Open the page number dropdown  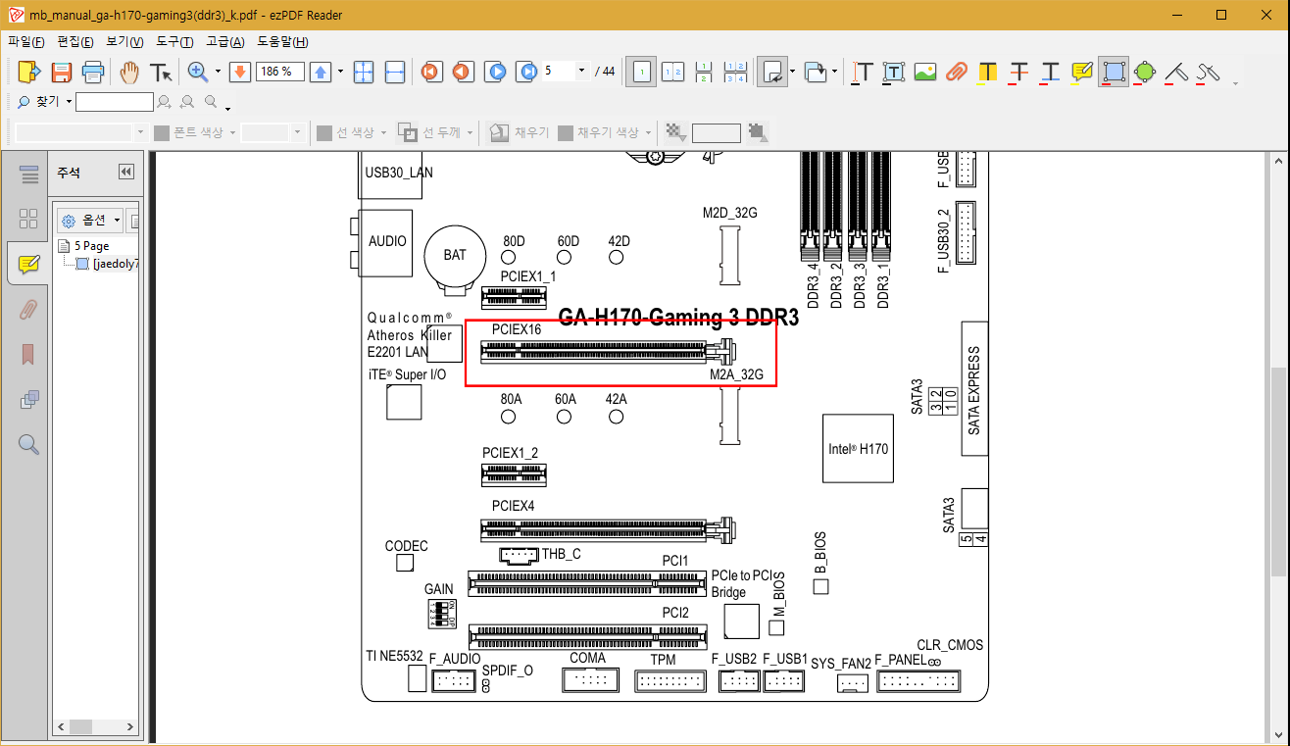pyautogui.click(x=581, y=72)
